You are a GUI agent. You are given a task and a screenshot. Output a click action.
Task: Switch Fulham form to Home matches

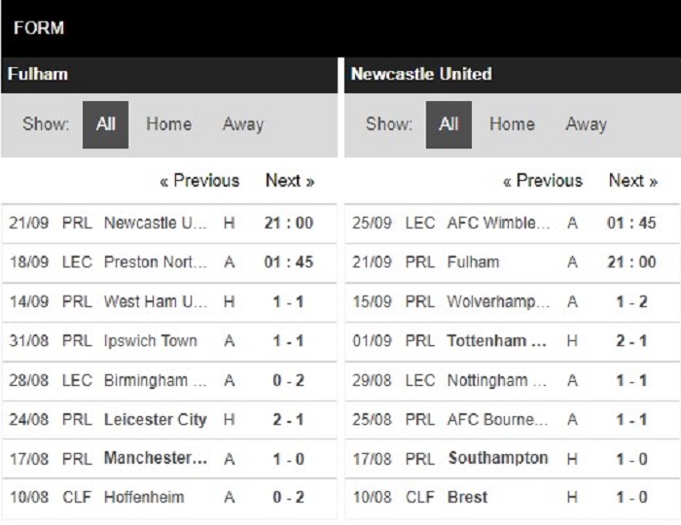coord(168,124)
